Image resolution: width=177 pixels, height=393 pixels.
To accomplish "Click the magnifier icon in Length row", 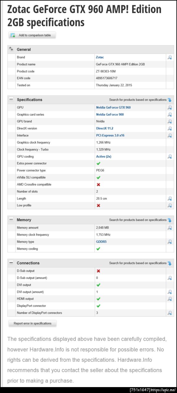I will (170, 199).
